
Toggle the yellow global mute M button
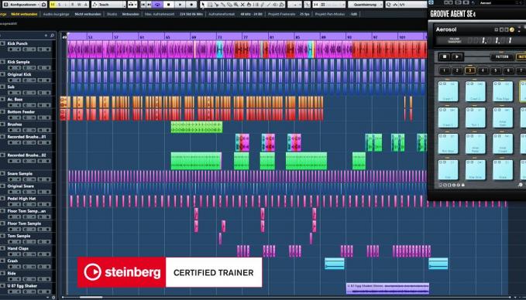coord(53,5)
